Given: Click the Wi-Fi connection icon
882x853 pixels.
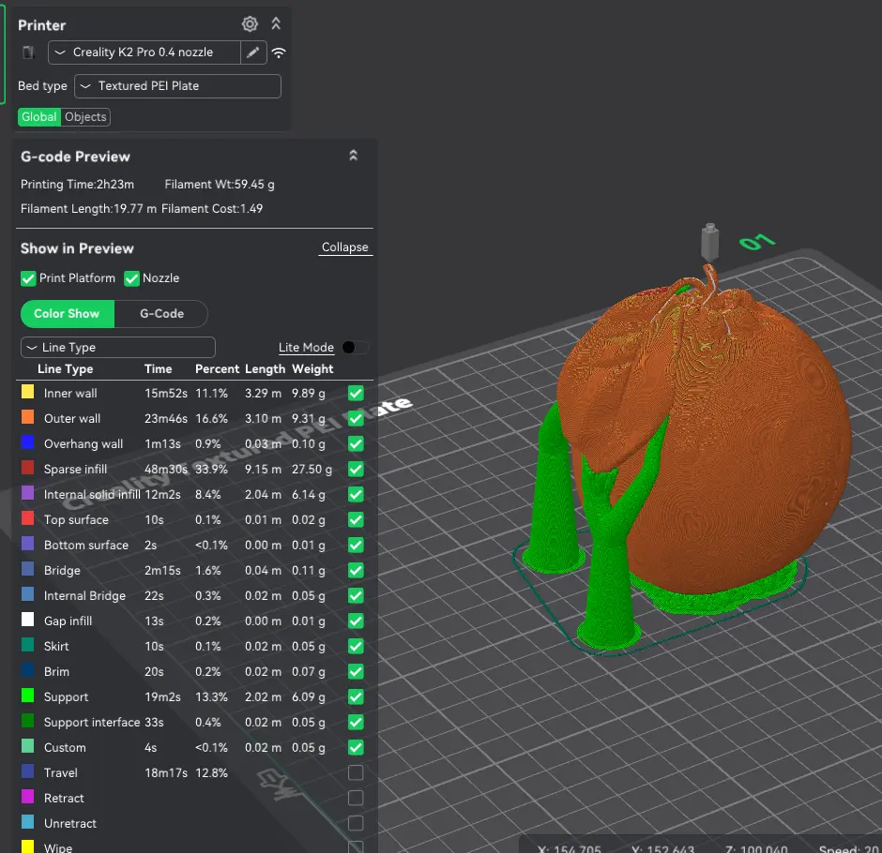Looking at the screenshot, I should [x=279, y=52].
